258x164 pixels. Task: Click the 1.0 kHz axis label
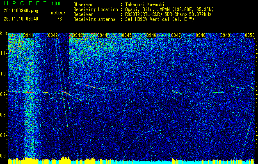pos(3,74)
